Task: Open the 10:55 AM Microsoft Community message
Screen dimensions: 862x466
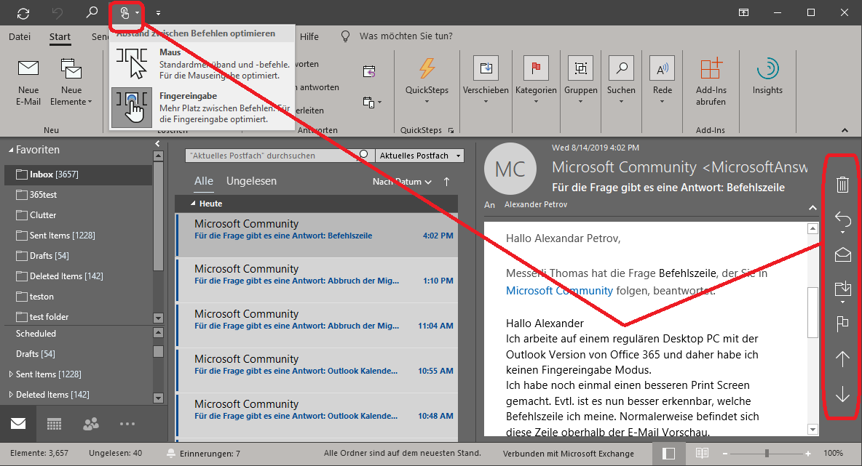Action: tap(317, 370)
